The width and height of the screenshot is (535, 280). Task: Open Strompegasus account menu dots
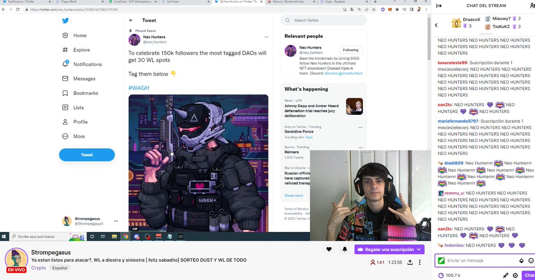116,221
